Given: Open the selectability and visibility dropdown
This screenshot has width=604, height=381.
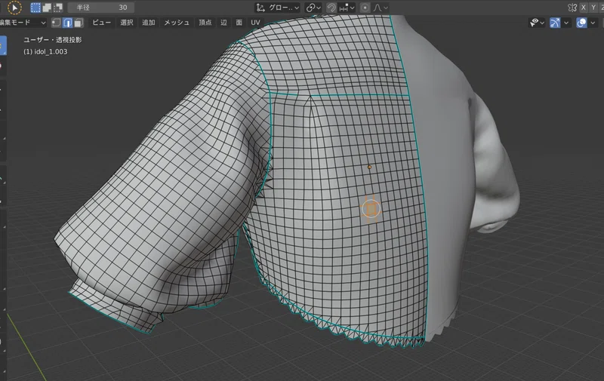Looking at the screenshot, I should pos(537,23).
